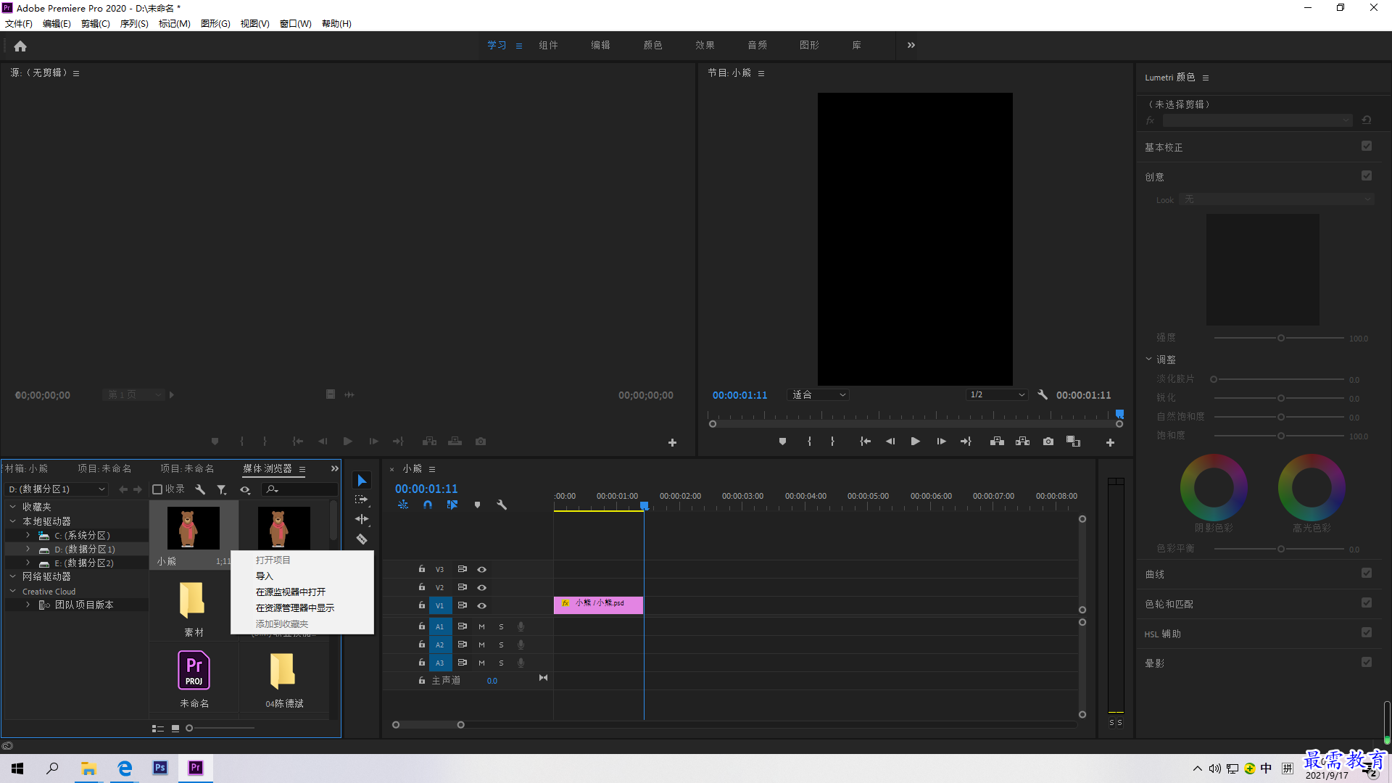This screenshot has height=783, width=1392.
Task: Collapse the 调整 section
Action: pos(1149,359)
